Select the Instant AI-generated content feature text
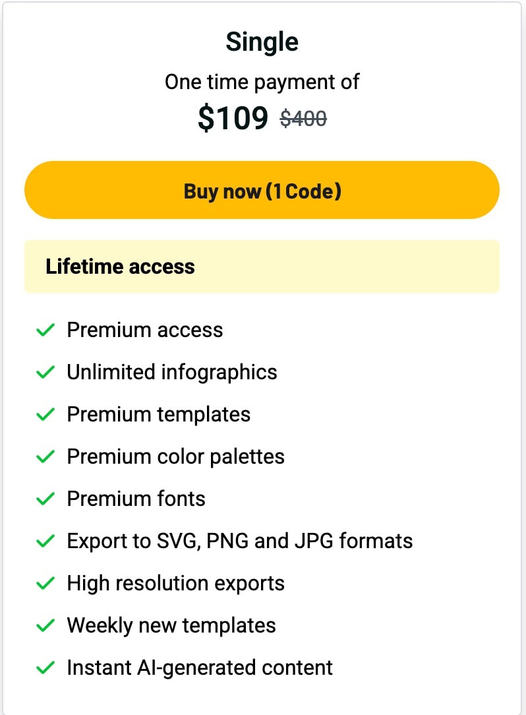The image size is (526, 715). 200,668
